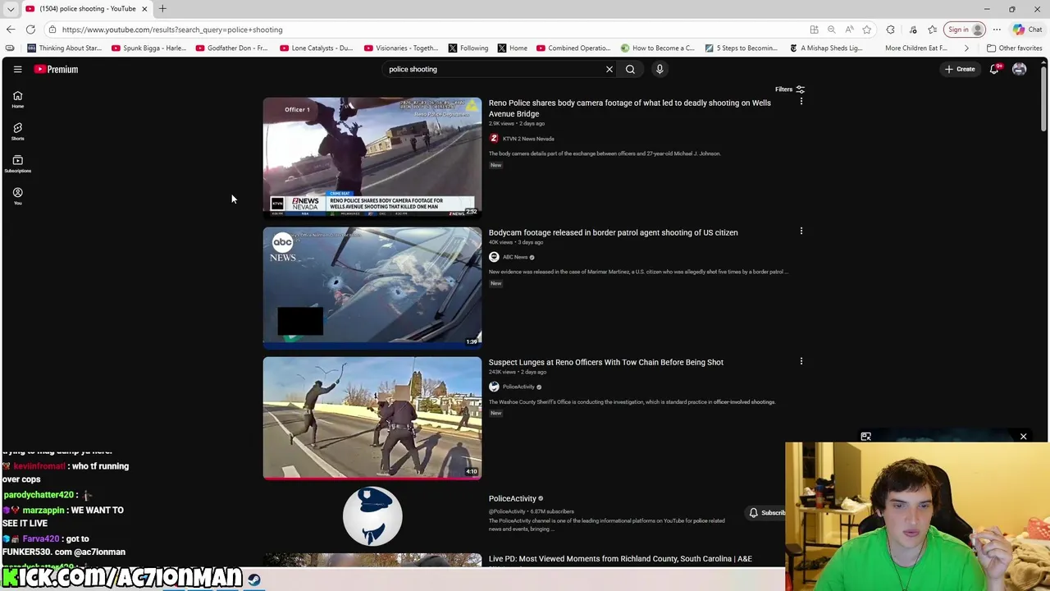Open the PoliceActivity channel card name

point(513,498)
